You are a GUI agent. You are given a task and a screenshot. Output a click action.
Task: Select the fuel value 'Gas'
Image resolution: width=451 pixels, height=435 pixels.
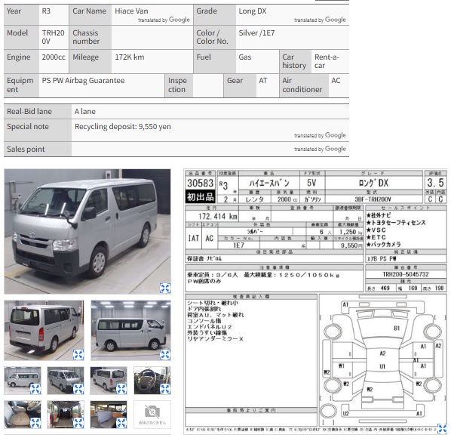tap(245, 57)
